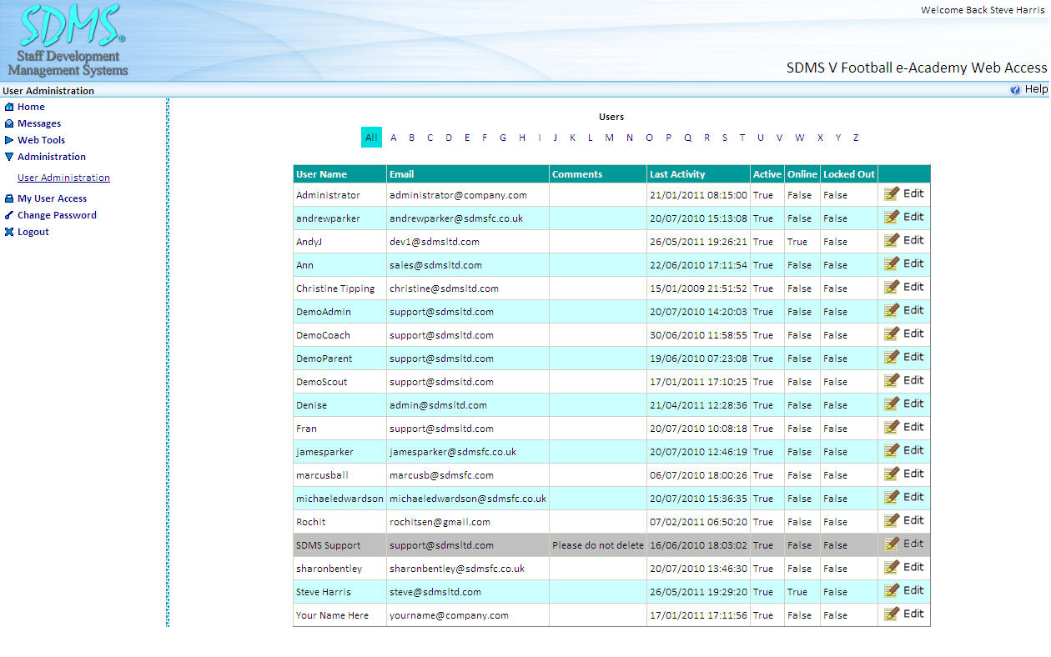Click the Edit text for Steve Harris
The height and width of the screenshot is (657, 1051).
click(x=913, y=590)
